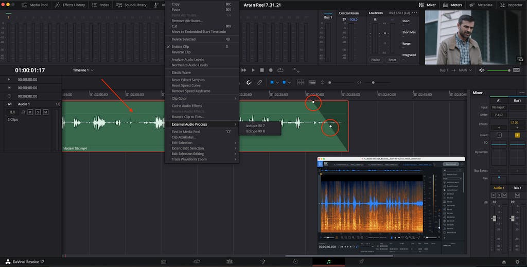Adjust the monitor volume slider
The height and width of the screenshot is (267, 527).
pyautogui.click(x=499, y=70)
